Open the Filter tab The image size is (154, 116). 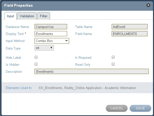[44, 16]
